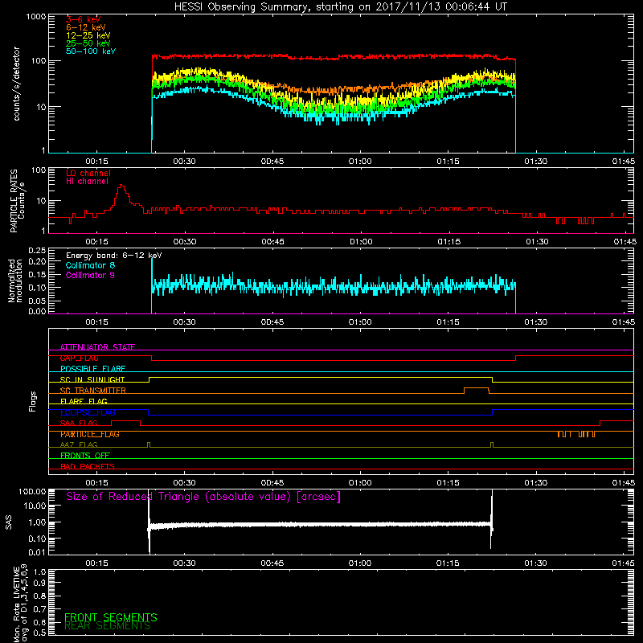Click the SC_IN_SUNLIGHT flag label

92,379
